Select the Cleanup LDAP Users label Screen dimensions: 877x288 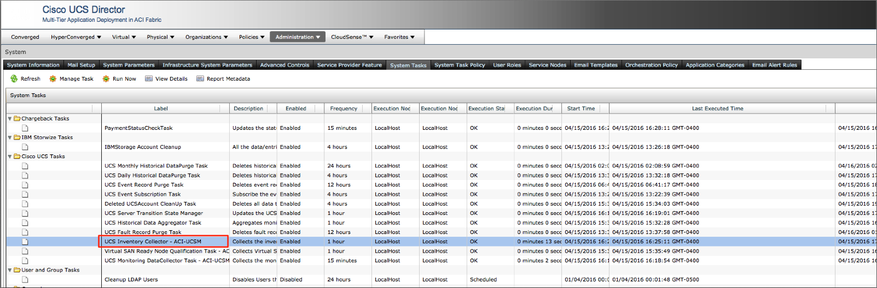pyautogui.click(x=131, y=279)
